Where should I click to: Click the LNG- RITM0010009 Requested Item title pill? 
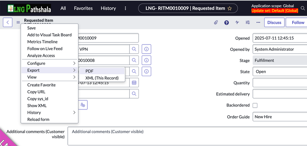(x=188, y=8)
